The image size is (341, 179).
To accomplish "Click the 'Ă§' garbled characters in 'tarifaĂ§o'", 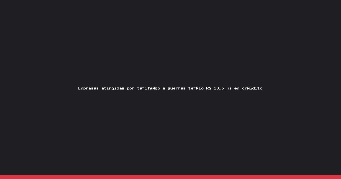I will point(155,88).
